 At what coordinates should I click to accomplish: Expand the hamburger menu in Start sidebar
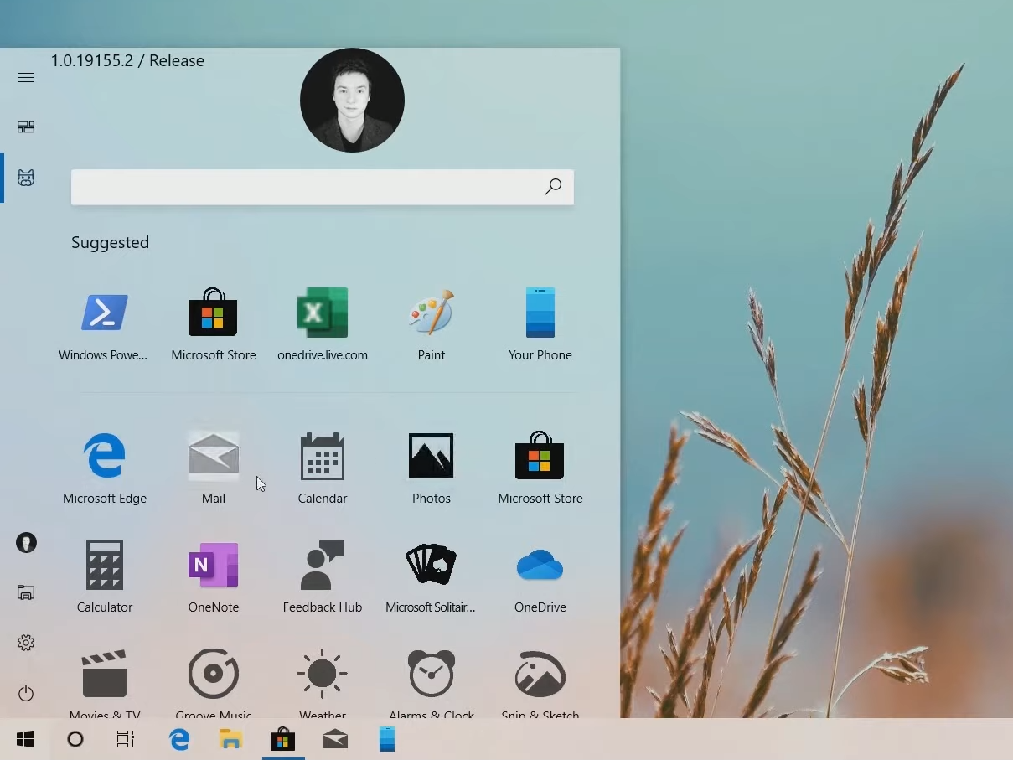tap(26, 78)
